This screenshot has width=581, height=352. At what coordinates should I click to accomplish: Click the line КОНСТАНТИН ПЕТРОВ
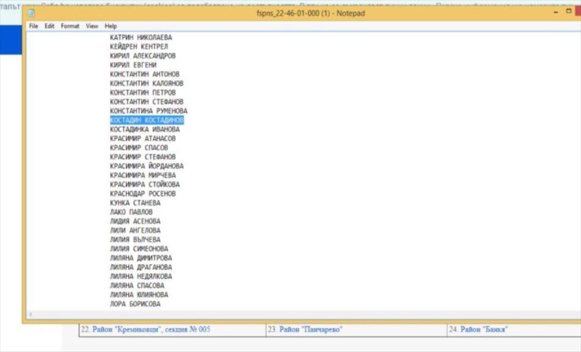point(143,93)
